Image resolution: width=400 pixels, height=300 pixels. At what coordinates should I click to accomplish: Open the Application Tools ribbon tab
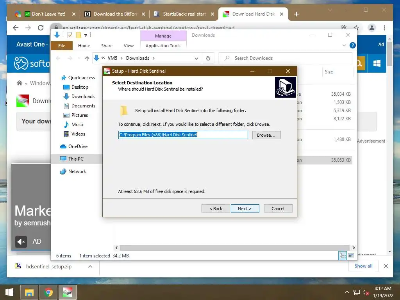(x=163, y=46)
